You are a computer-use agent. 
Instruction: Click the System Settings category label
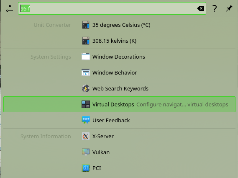click(x=51, y=57)
